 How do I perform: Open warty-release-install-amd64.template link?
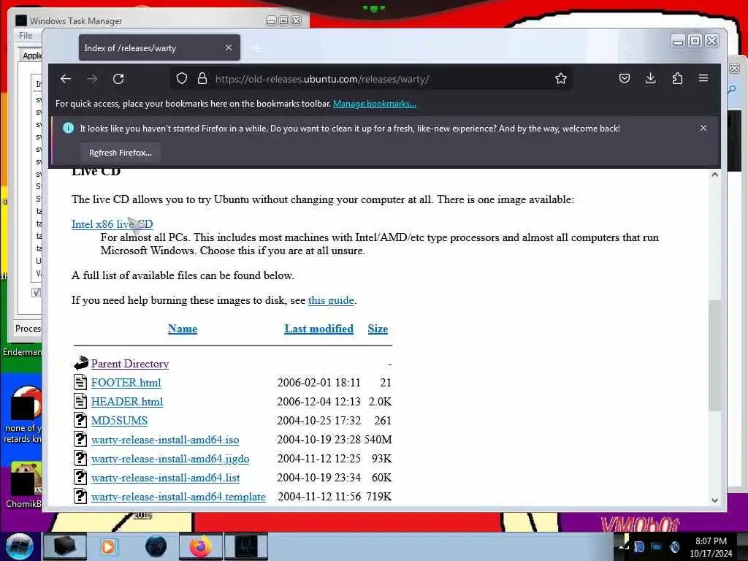[x=178, y=497]
